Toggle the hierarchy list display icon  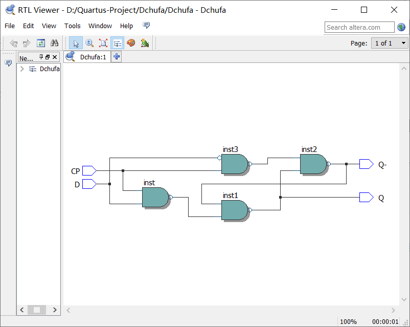coord(118,43)
